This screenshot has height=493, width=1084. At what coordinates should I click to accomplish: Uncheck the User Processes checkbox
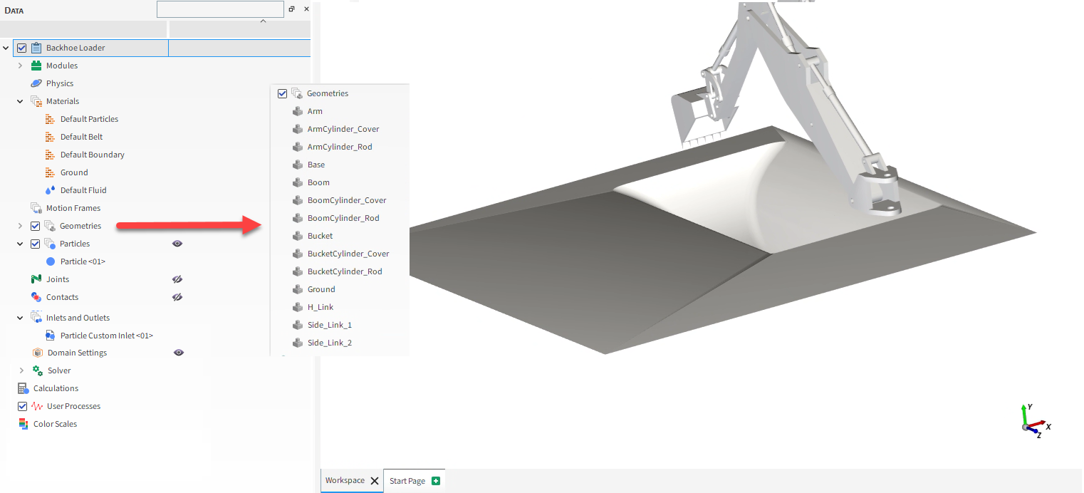(22, 406)
